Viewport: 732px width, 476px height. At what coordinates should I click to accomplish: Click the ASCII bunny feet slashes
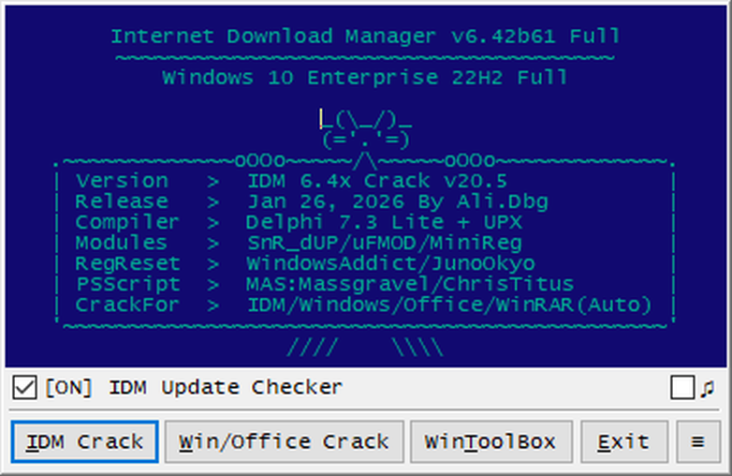coord(365,348)
